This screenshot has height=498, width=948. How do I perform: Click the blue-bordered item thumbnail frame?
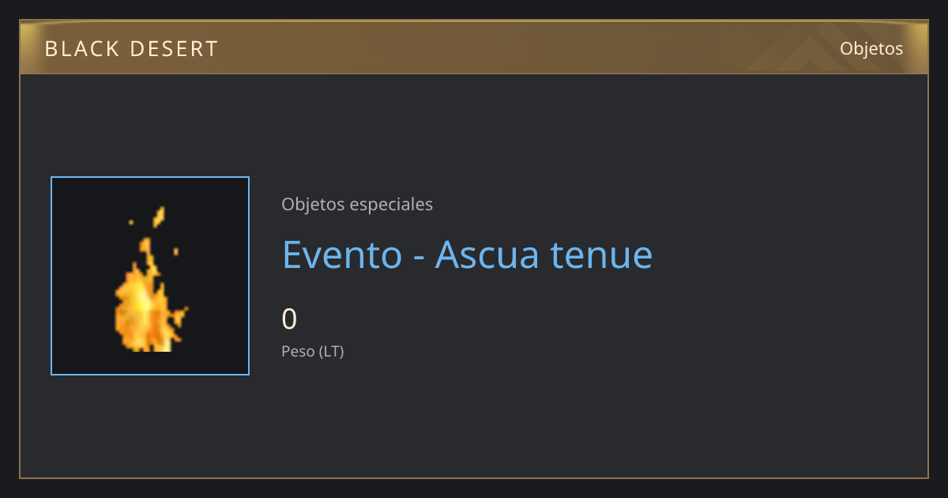click(150, 276)
